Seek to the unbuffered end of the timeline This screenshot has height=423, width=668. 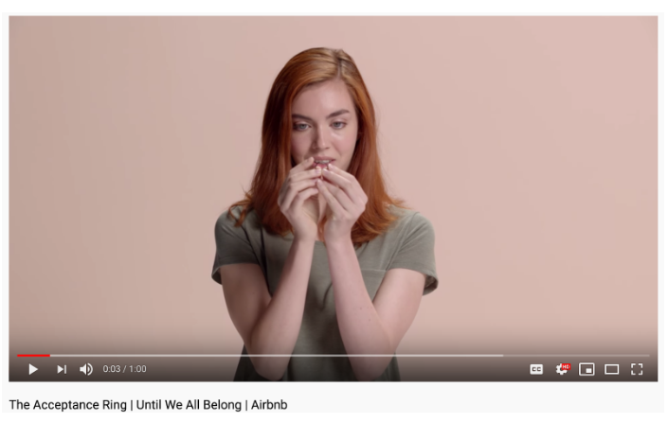point(576,355)
